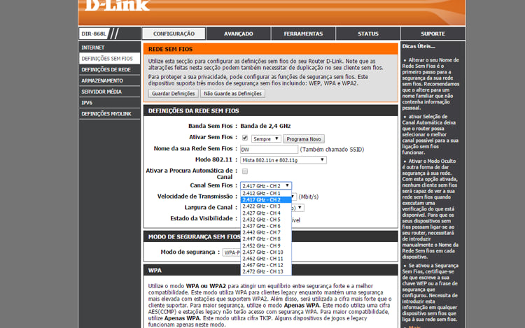This screenshot has width=525, height=328.
Task: Open the SUPORTE tab
Action: click(433, 34)
